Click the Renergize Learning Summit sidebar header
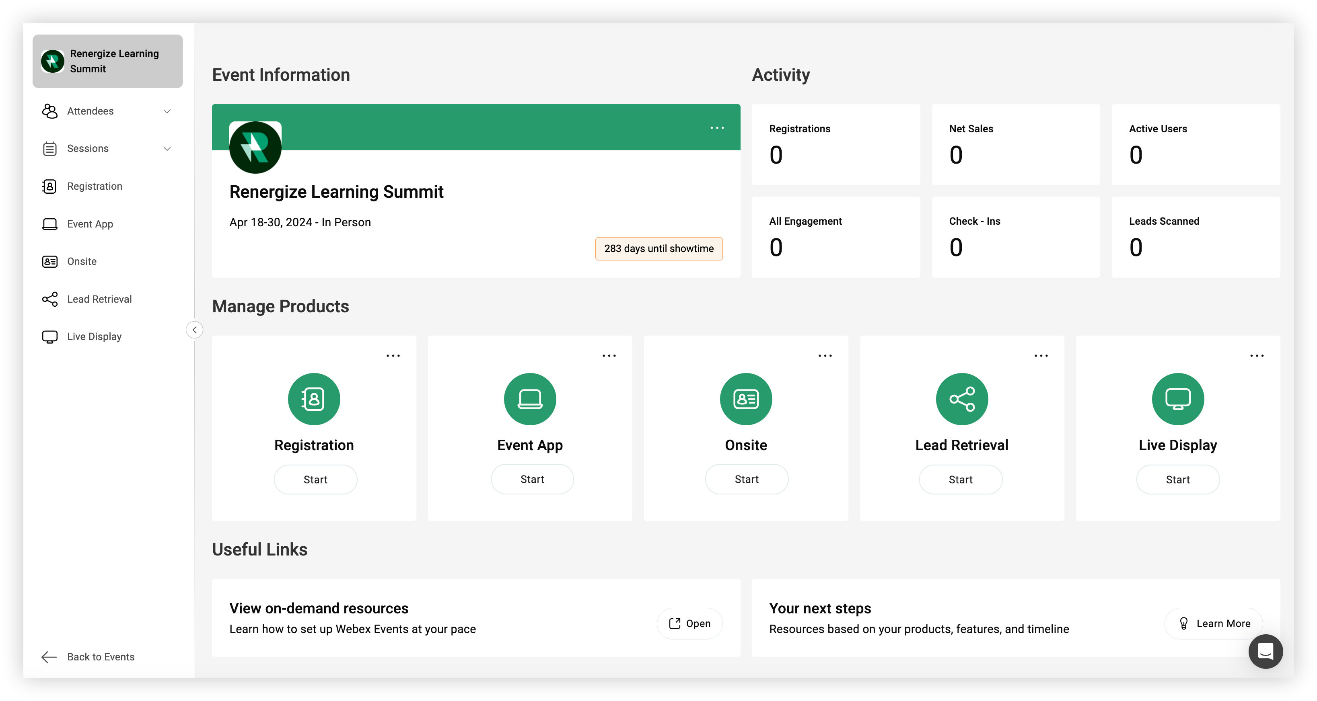The width and height of the screenshot is (1317, 701). coord(107,61)
